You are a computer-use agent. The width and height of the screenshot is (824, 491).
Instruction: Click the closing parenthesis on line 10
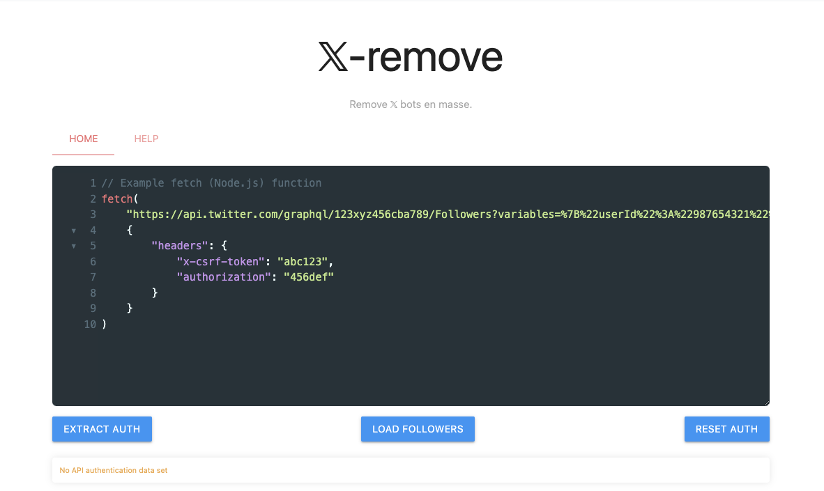(x=104, y=324)
